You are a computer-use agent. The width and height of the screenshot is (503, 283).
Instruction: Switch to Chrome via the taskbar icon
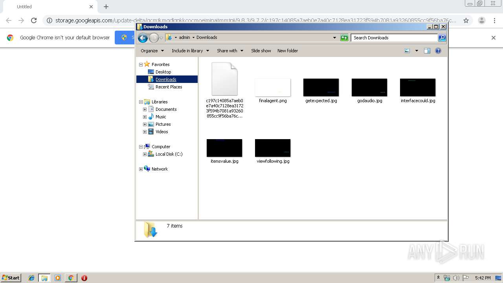click(x=71, y=278)
